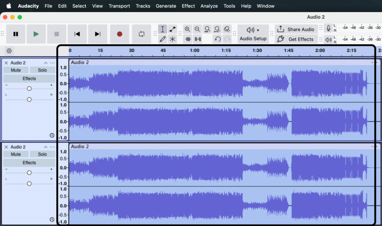Click the Trim audio outside selection icon

(x=188, y=39)
